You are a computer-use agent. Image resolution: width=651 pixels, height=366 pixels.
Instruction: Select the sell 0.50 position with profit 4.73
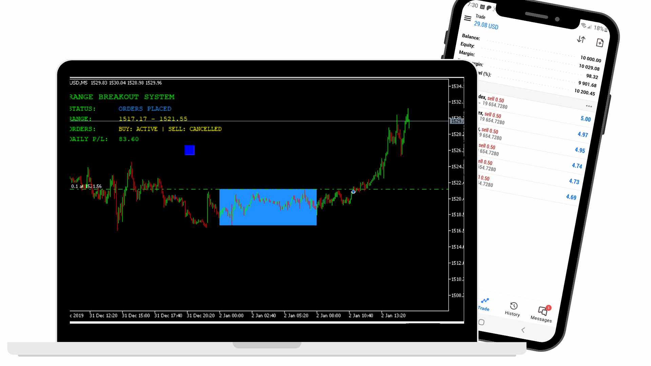point(527,173)
